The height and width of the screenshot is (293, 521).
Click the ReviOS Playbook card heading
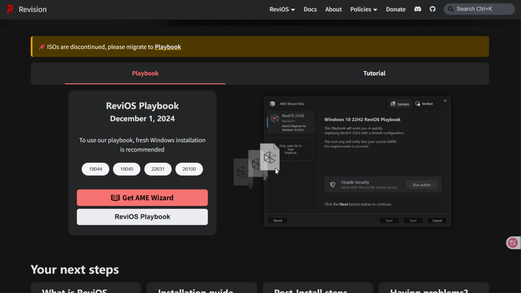[x=142, y=106]
